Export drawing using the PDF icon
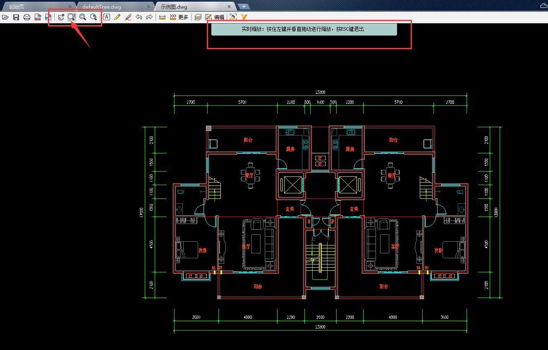Image resolution: width=548 pixels, height=350 pixels. 38,17
